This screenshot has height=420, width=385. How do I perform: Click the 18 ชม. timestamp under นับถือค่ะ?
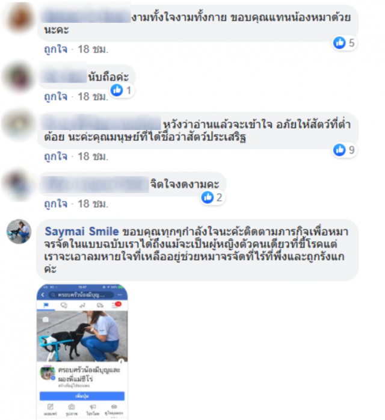click(x=93, y=97)
